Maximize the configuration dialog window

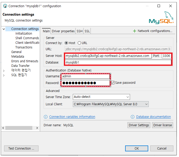(159, 6)
